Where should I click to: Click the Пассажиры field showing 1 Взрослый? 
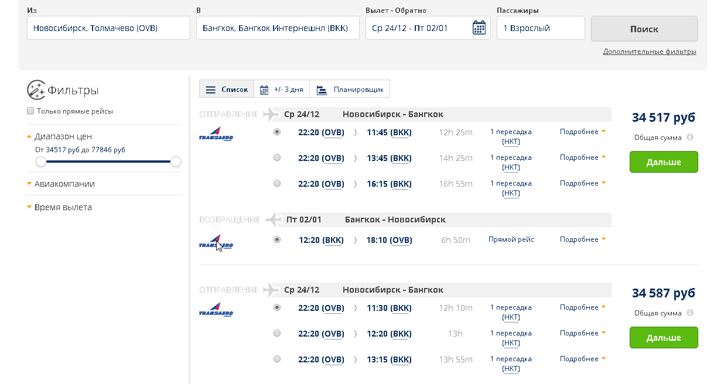(x=541, y=28)
